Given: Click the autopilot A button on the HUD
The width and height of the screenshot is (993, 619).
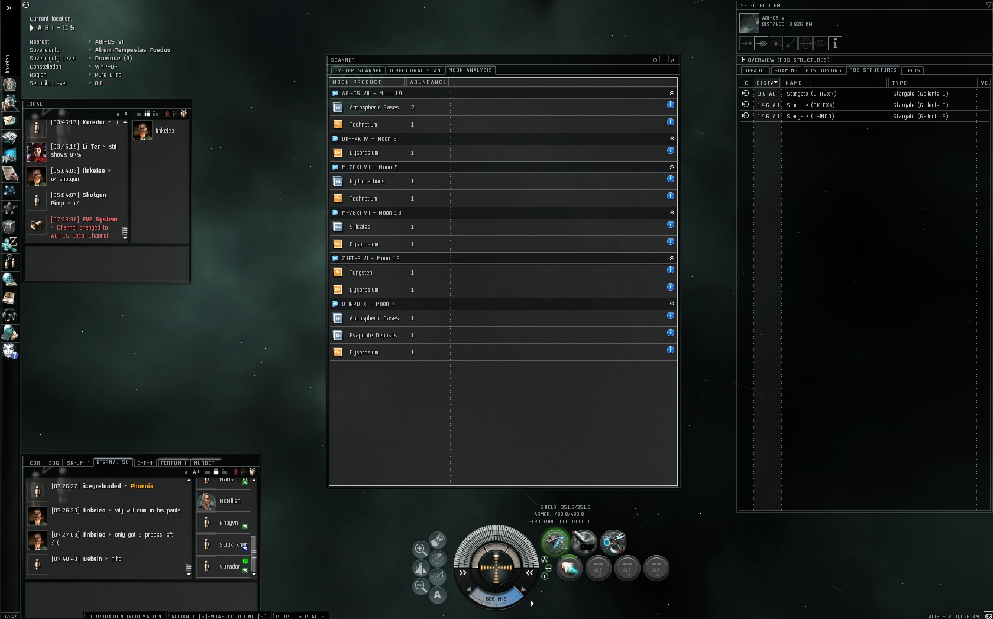Looking at the screenshot, I should point(438,595).
